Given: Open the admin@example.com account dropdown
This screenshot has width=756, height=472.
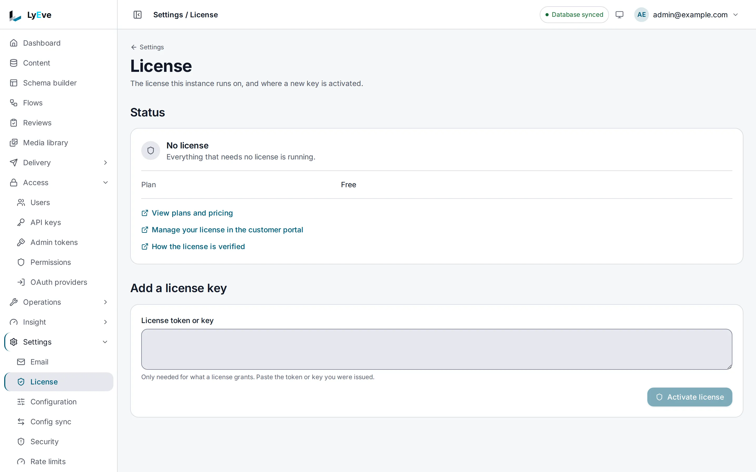Looking at the screenshot, I should [x=687, y=15].
